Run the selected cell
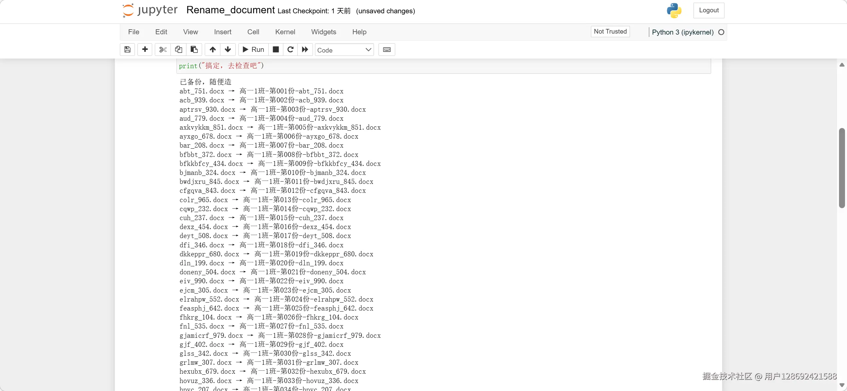The height and width of the screenshot is (391, 847). pyautogui.click(x=253, y=49)
